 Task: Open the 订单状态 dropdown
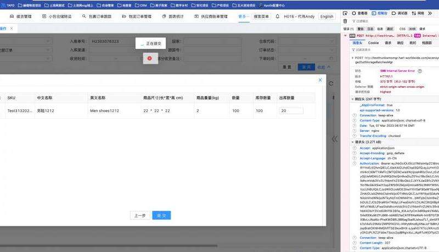click(x=307, y=50)
